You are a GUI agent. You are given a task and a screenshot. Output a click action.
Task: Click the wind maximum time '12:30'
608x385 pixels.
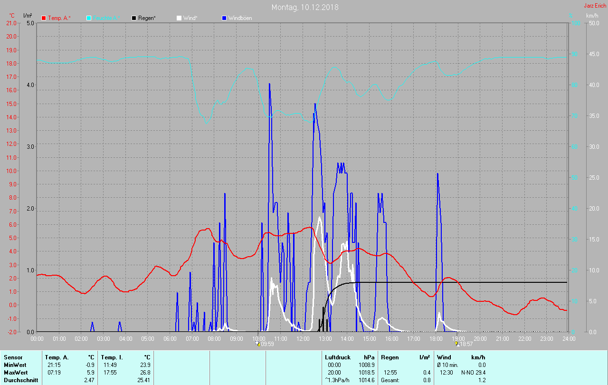click(446, 373)
